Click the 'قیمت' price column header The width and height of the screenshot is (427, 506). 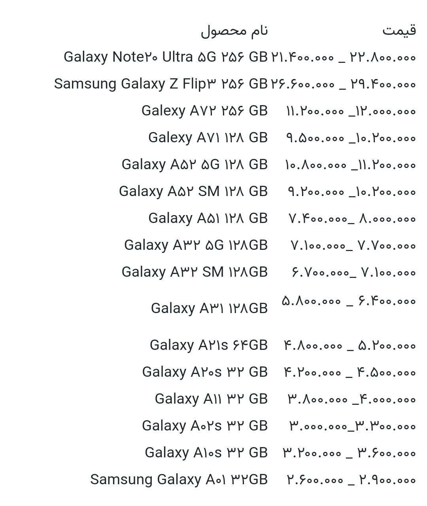click(399, 31)
